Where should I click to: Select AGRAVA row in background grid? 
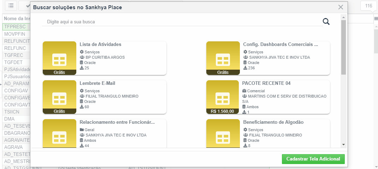click(x=16, y=147)
